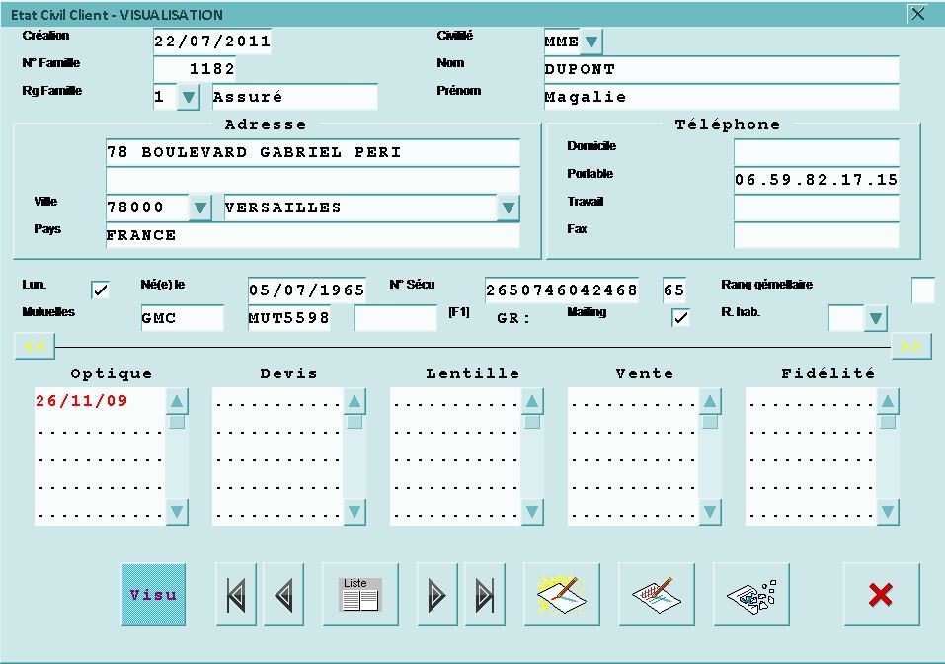Edit record with red pencil sheet icon
The image size is (945, 664).
pos(657,595)
